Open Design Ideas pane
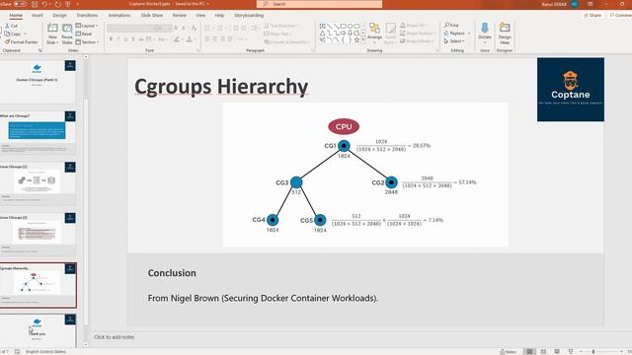The image size is (632, 355). click(x=505, y=33)
